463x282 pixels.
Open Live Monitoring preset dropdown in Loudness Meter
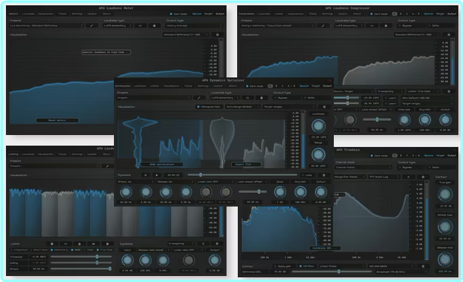pos(46,26)
